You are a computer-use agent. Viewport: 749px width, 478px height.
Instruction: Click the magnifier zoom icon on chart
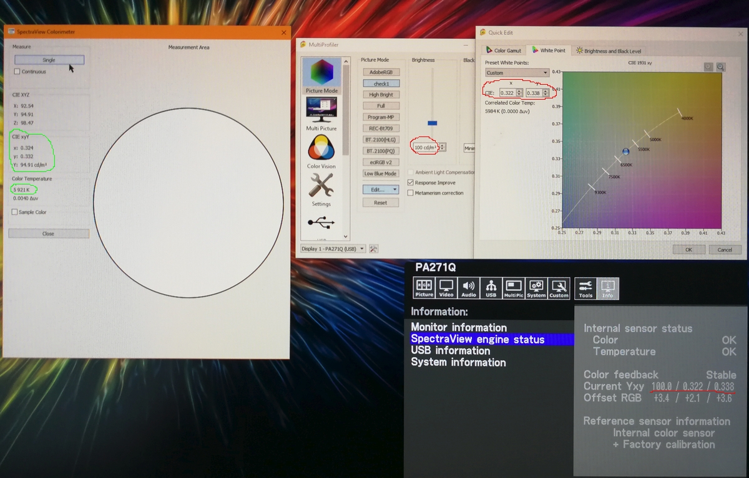(x=720, y=67)
